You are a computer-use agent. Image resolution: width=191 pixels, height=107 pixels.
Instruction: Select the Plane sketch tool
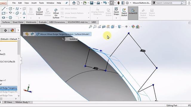24,9
